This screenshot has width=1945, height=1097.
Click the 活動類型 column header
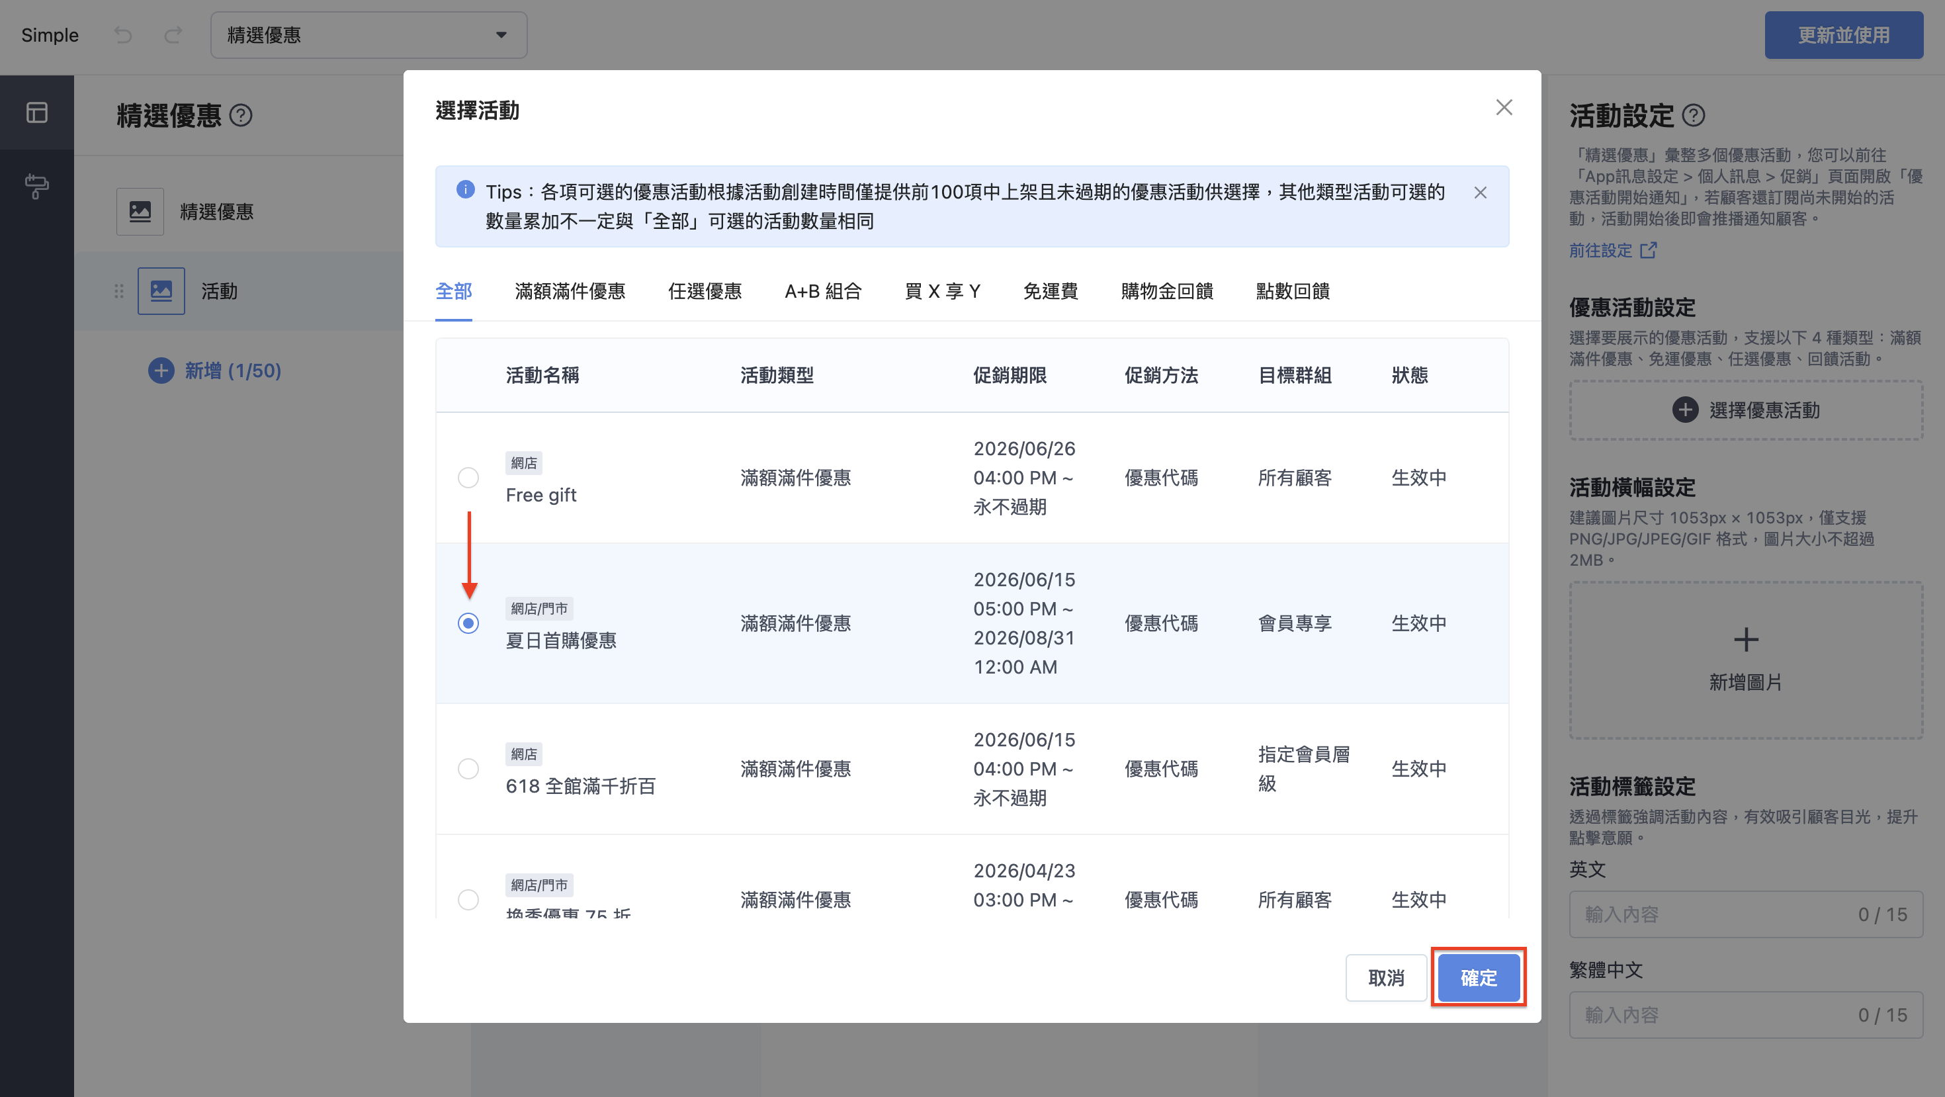coord(777,375)
